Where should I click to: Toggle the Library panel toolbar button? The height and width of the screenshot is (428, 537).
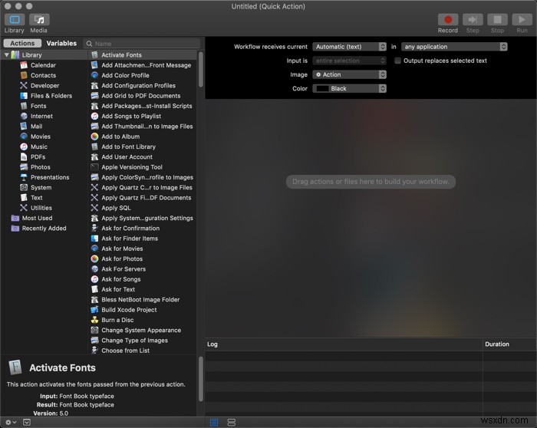pyautogui.click(x=15, y=19)
